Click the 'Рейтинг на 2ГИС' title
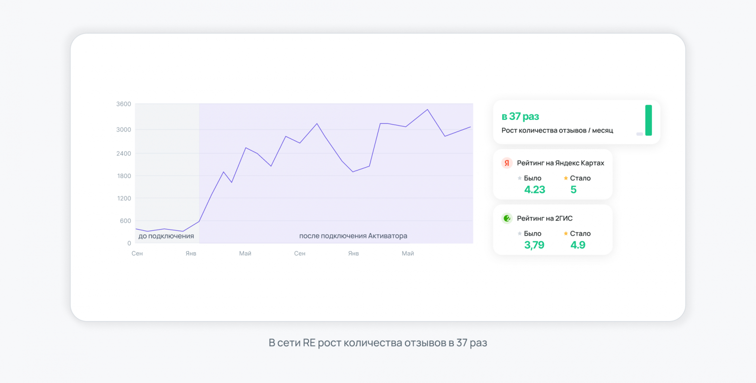756x383 pixels. point(544,218)
